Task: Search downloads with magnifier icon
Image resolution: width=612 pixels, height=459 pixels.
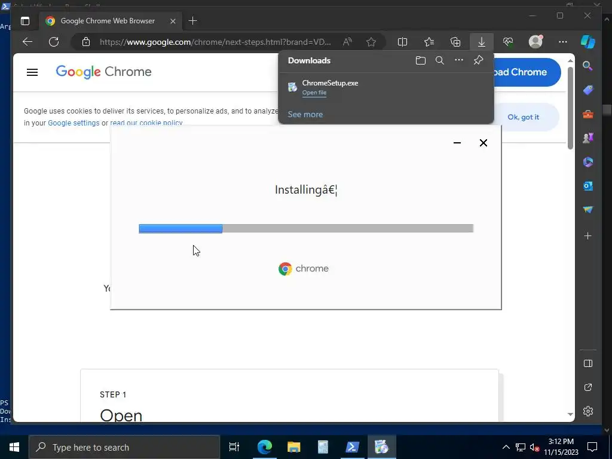Action: tap(440, 60)
